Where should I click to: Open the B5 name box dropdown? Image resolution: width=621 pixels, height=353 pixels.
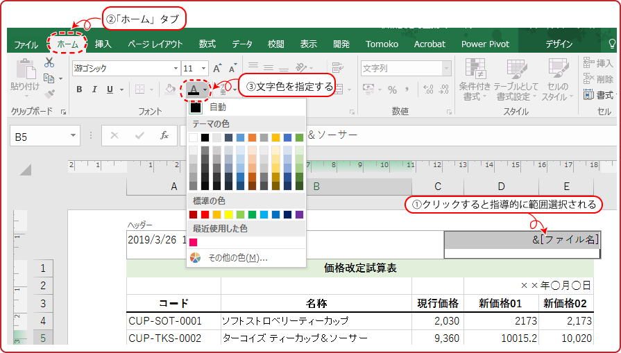(x=73, y=136)
